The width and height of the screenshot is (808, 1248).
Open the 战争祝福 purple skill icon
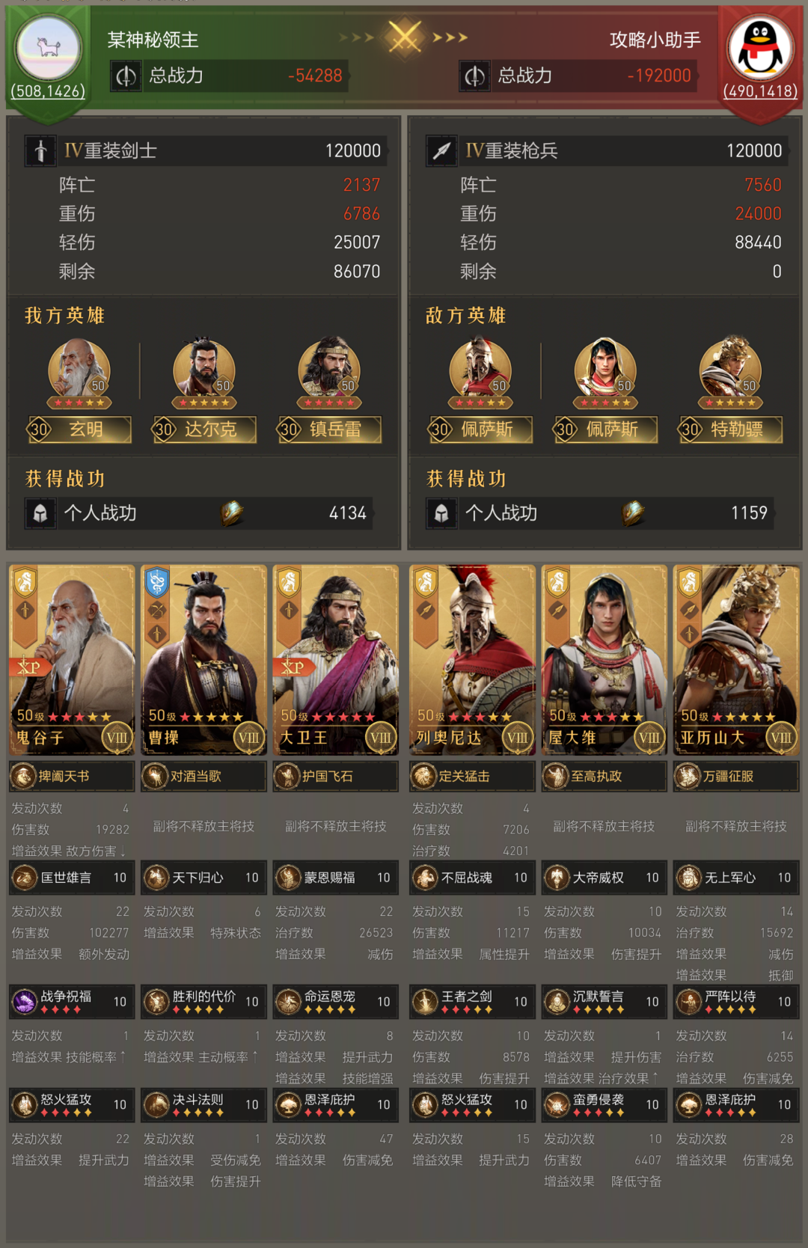point(25,1001)
